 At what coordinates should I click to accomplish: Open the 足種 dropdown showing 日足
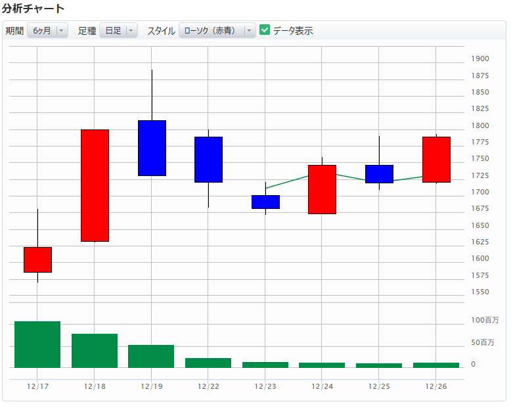coord(118,31)
